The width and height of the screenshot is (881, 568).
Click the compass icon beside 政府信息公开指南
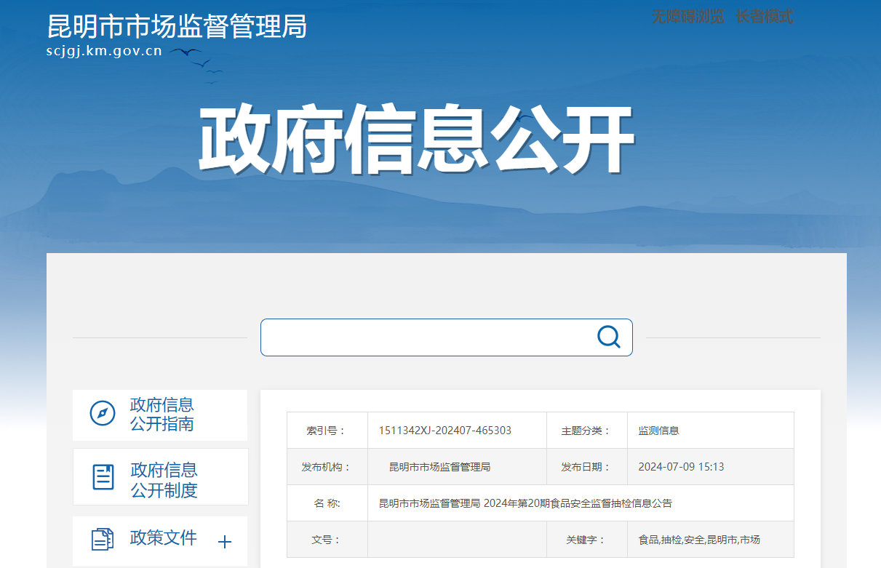coord(103,413)
